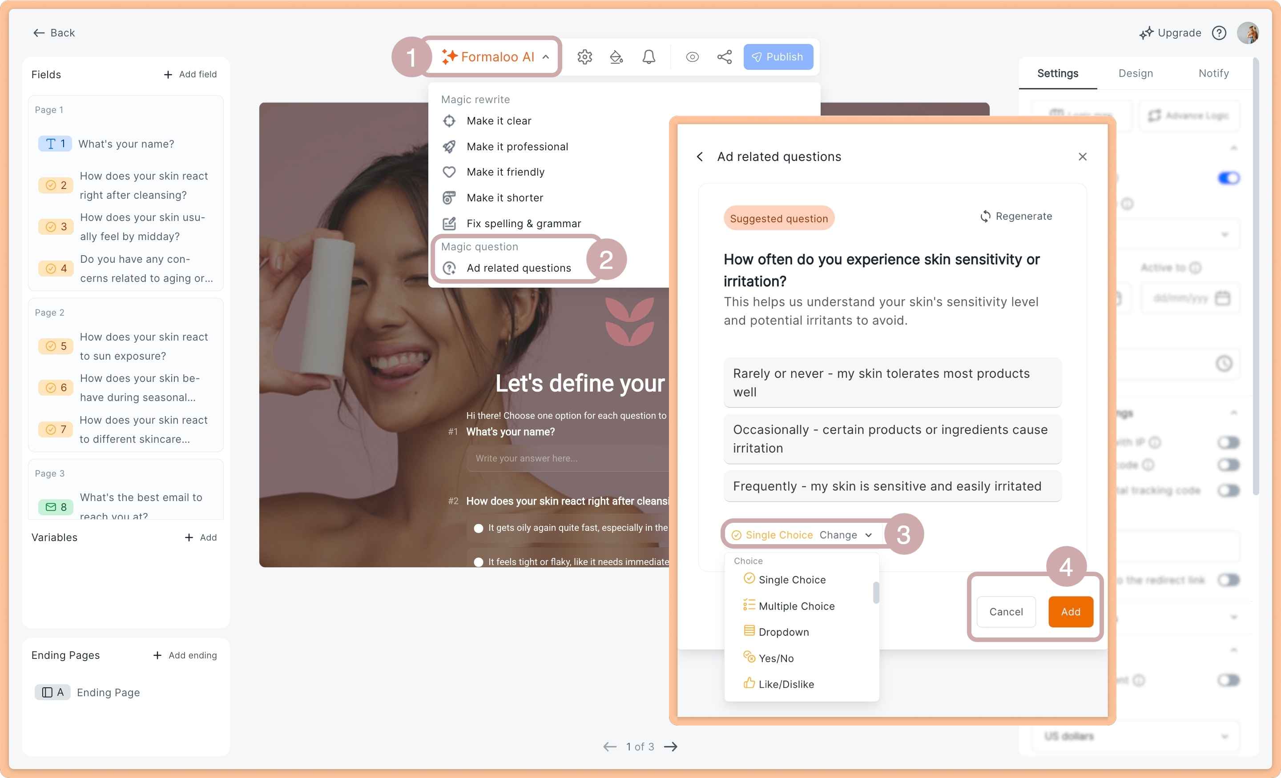Viewport: 1281px width, 778px height.
Task: Click the Cancel button
Action: coord(1006,612)
